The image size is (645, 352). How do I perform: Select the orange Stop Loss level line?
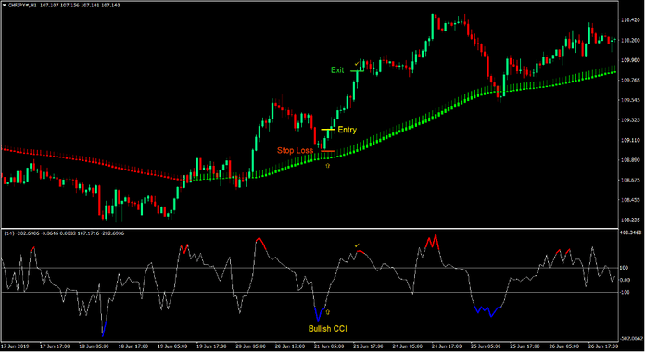click(328, 151)
